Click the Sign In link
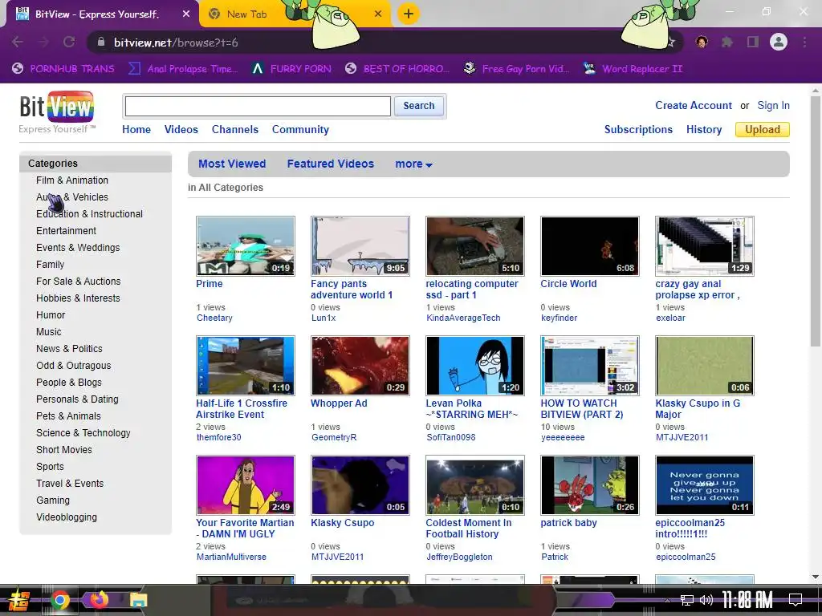Viewport: 822px width, 616px height. pyautogui.click(x=773, y=106)
